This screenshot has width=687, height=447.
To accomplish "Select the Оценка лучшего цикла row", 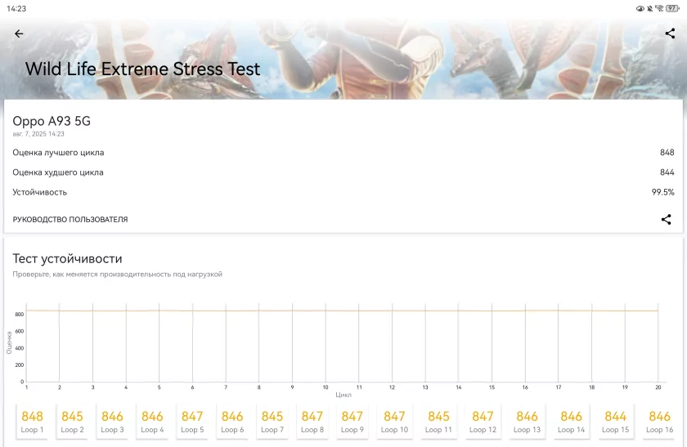I will (343, 152).
